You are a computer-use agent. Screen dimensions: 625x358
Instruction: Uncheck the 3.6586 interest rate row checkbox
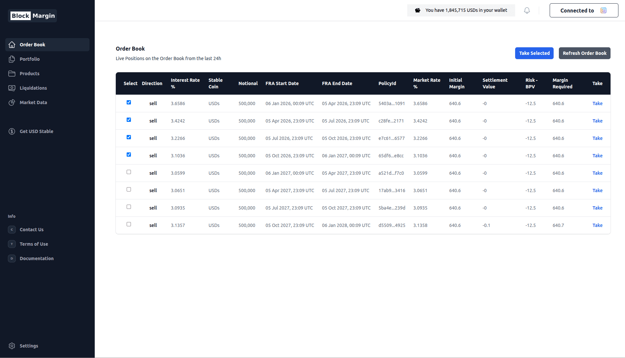click(129, 102)
